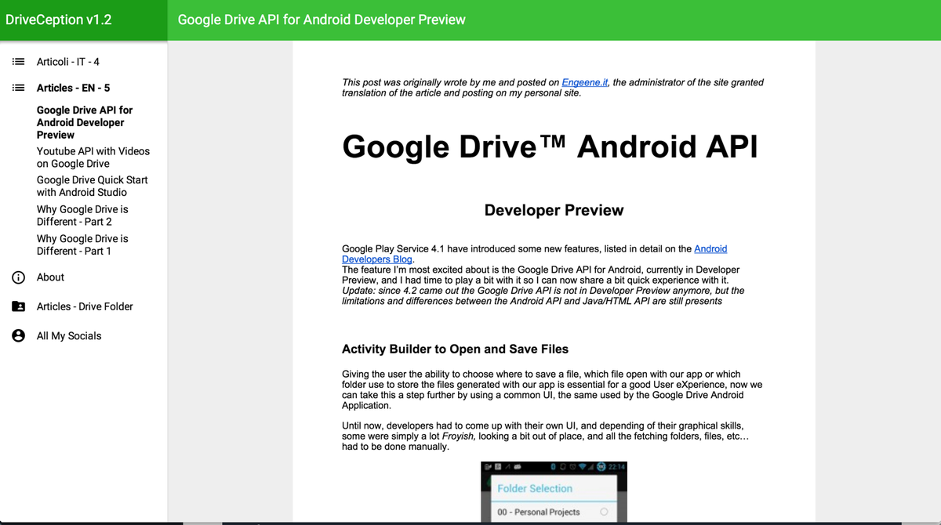Viewport: 941px width, 525px height.
Task: Open Why Google Drive is Different - Part 1
Action: click(x=82, y=244)
